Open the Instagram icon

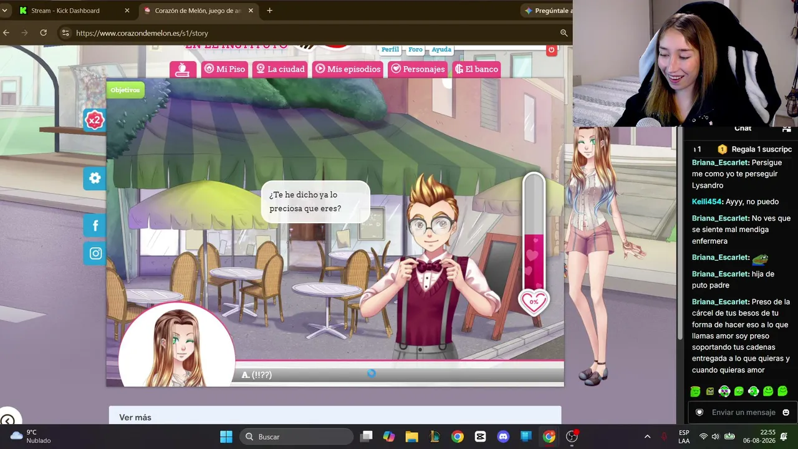pyautogui.click(x=95, y=254)
